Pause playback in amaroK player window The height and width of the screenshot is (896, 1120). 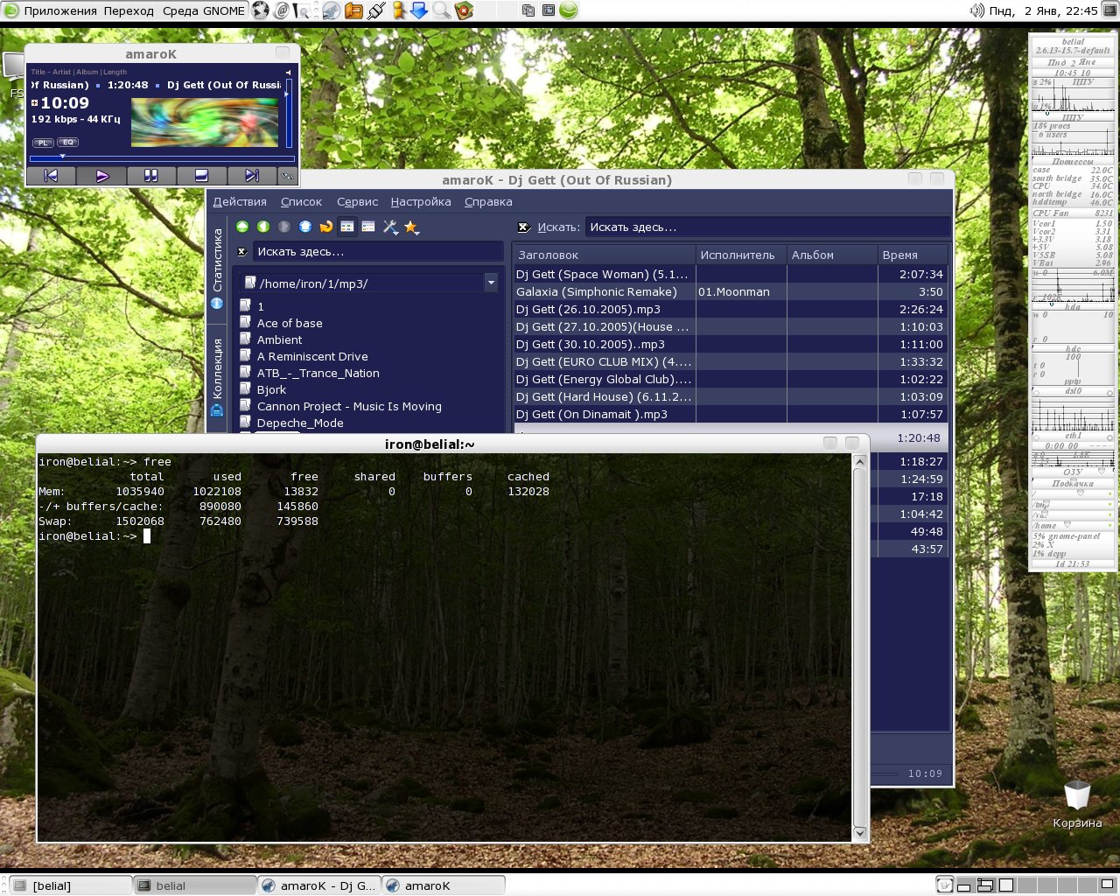[x=151, y=176]
